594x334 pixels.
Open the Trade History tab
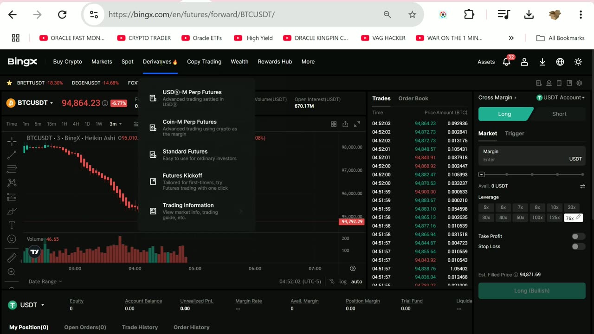point(140,327)
